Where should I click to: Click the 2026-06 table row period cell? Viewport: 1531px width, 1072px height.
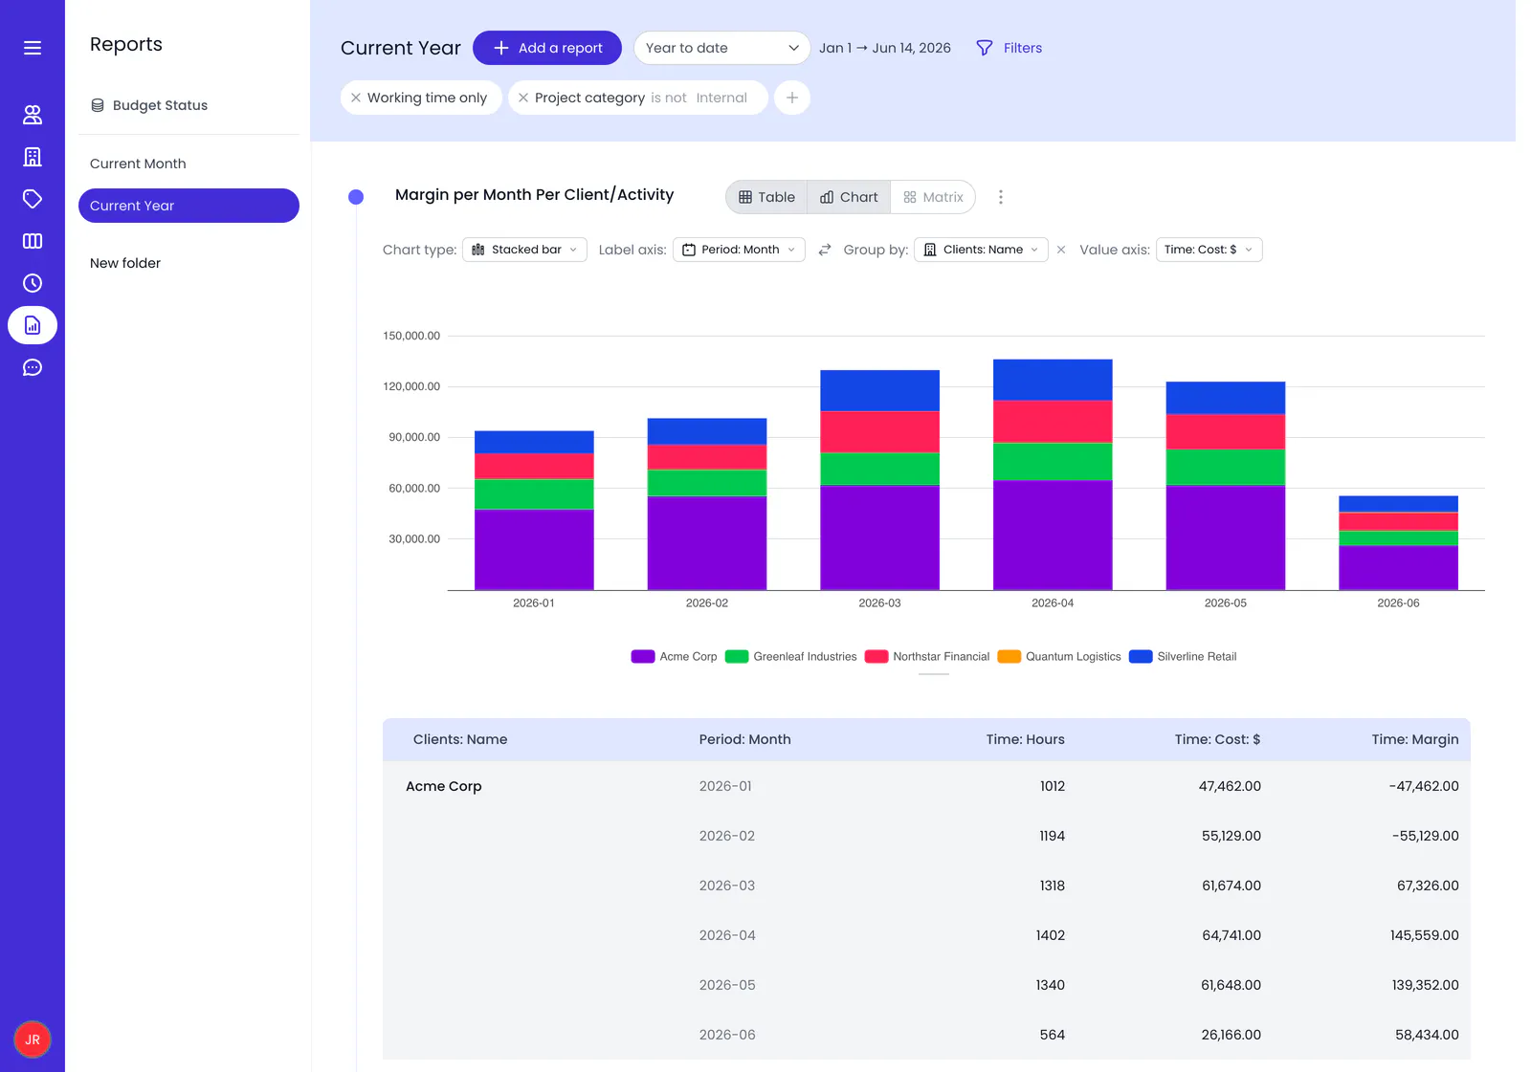[x=727, y=1035]
